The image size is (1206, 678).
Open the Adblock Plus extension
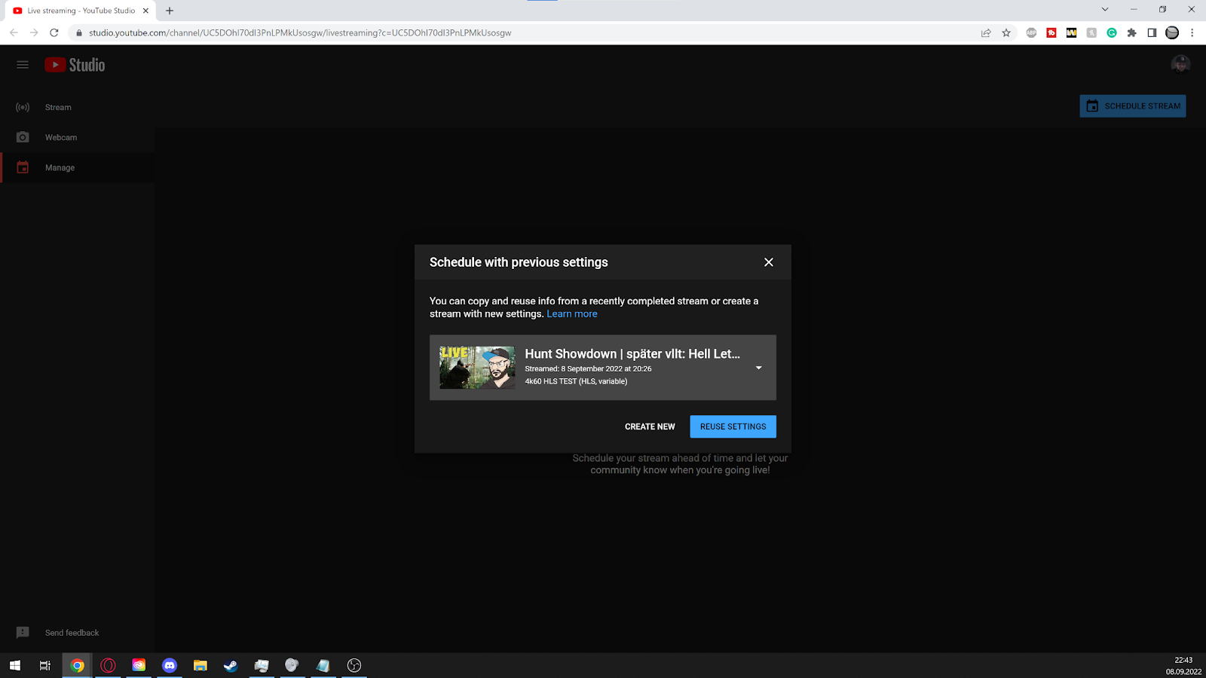tap(1031, 32)
